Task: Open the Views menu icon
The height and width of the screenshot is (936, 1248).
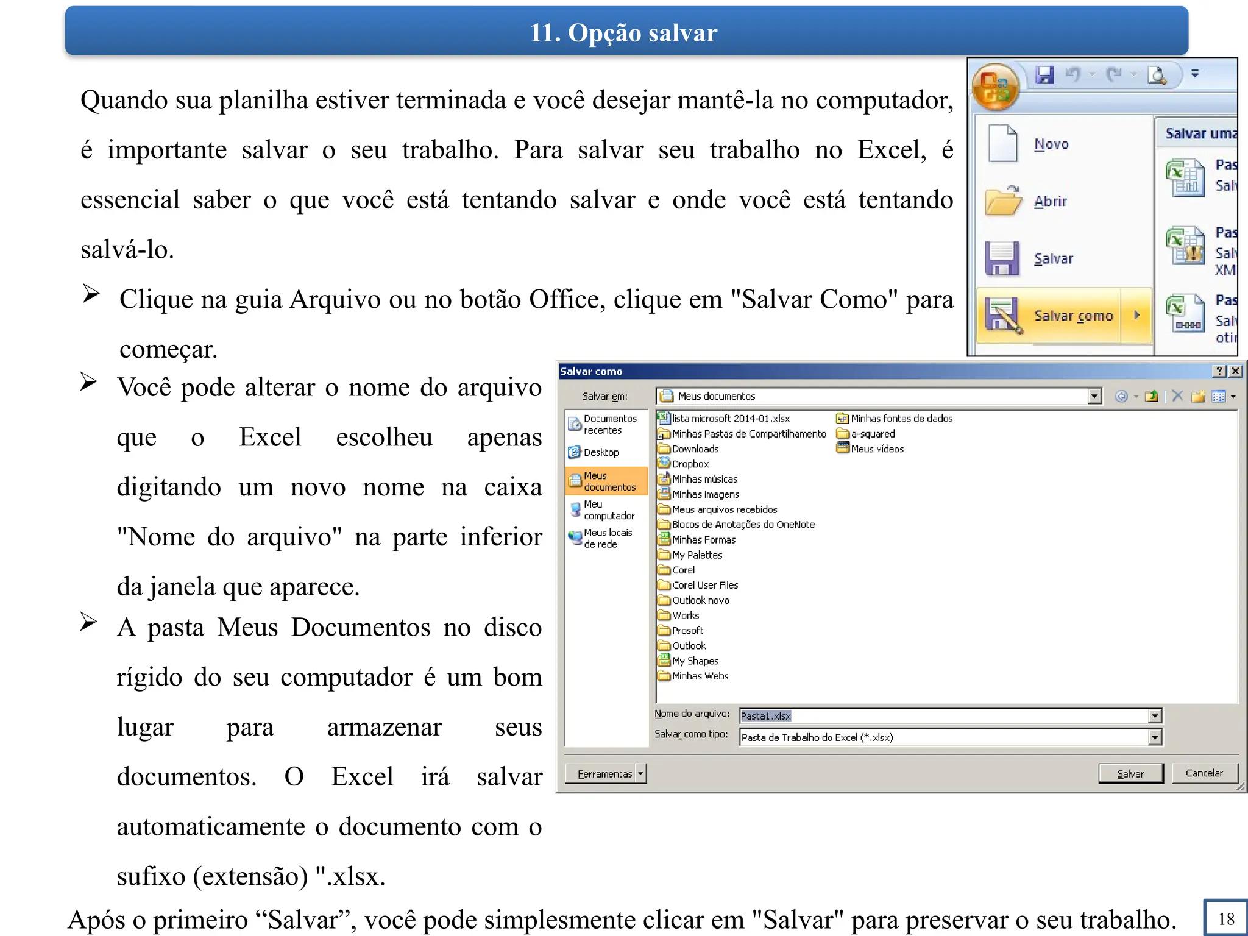Action: (x=1219, y=397)
